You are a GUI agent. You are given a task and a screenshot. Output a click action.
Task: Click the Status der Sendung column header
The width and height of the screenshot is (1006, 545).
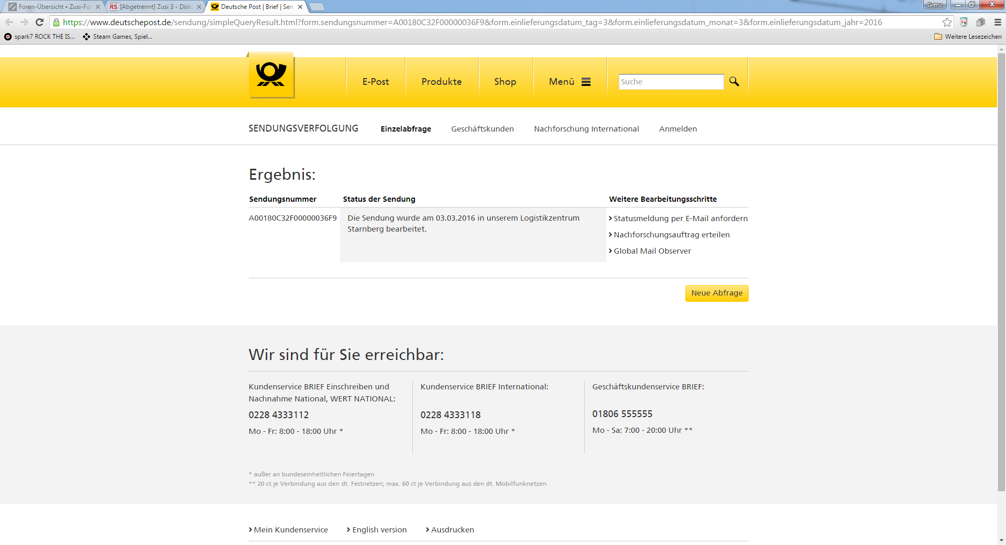click(379, 199)
